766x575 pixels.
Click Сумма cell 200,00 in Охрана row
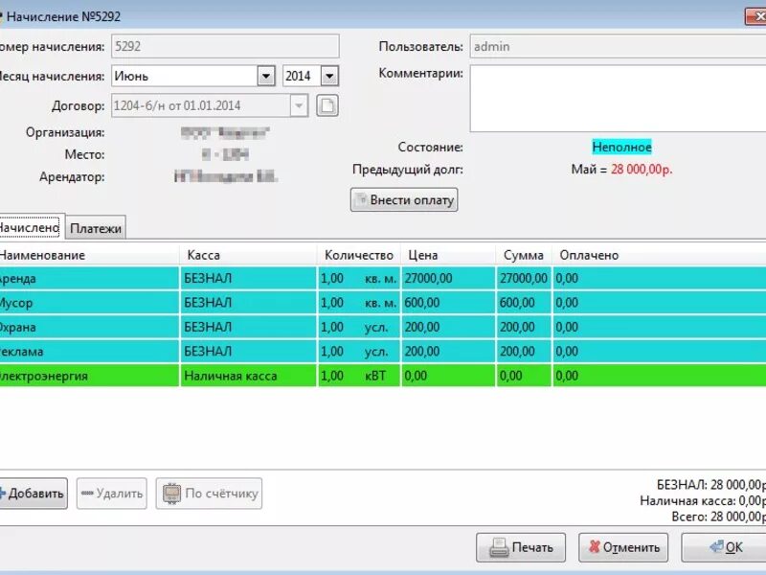click(524, 327)
